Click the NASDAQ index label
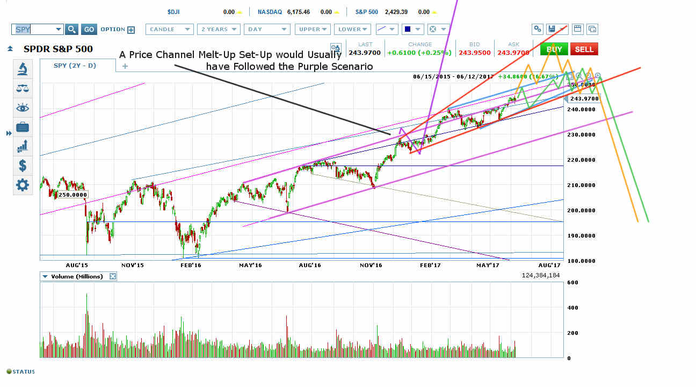The width and height of the screenshot is (696, 387). coord(270,11)
